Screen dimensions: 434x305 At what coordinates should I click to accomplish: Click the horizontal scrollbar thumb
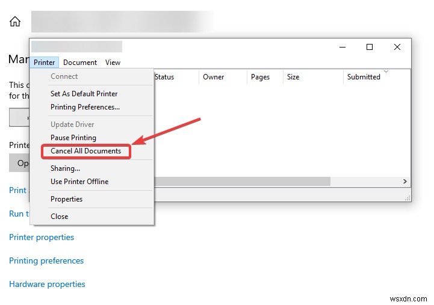(242, 182)
